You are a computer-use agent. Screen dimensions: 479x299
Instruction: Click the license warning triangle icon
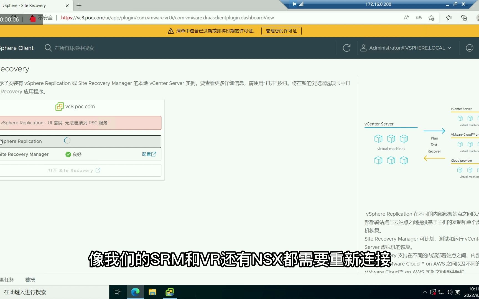171,31
